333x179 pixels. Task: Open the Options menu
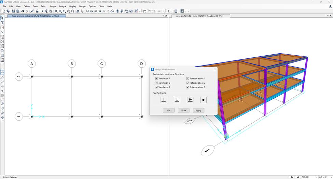point(92,6)
